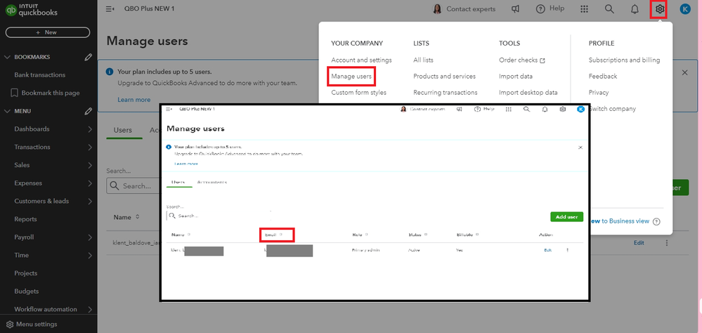Click the help icon beside Business view
This screenshot has height=333, width=702.
[656, 221]
